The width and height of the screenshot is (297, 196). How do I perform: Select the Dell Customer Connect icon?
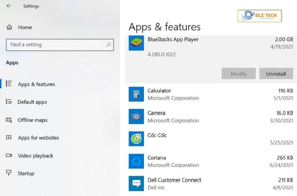point(136,183)
